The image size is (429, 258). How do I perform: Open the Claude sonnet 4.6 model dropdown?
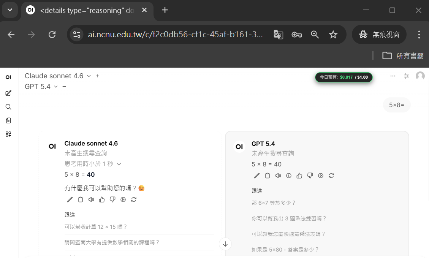tap(89, 76)
